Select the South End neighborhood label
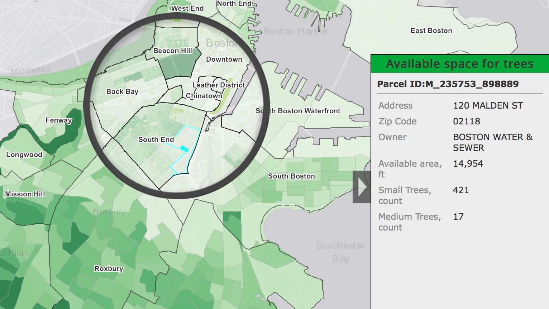 156,139
